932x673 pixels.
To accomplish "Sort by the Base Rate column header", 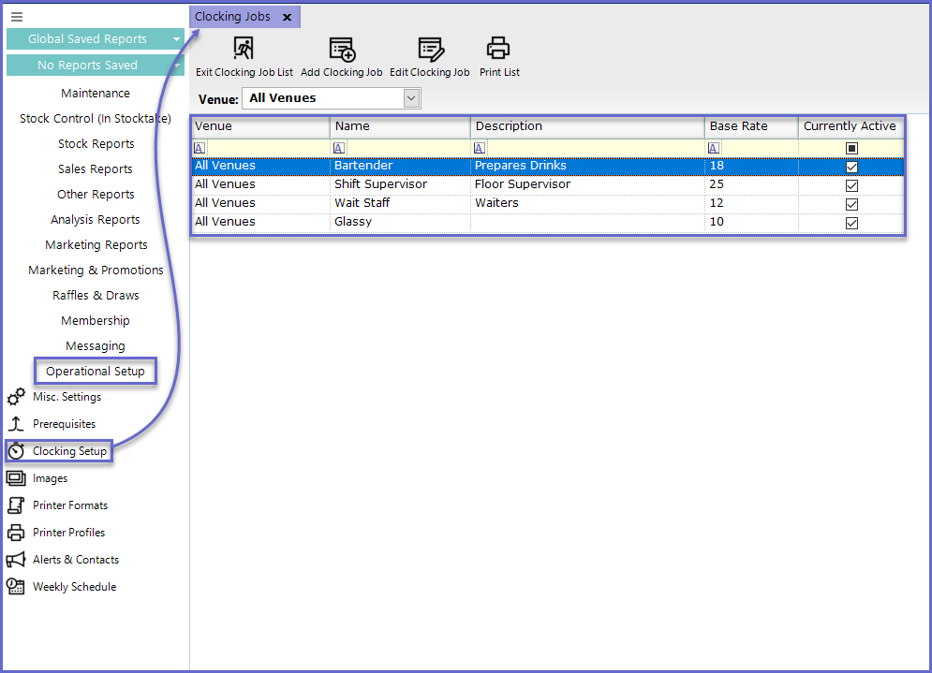I will pos(750,126).
